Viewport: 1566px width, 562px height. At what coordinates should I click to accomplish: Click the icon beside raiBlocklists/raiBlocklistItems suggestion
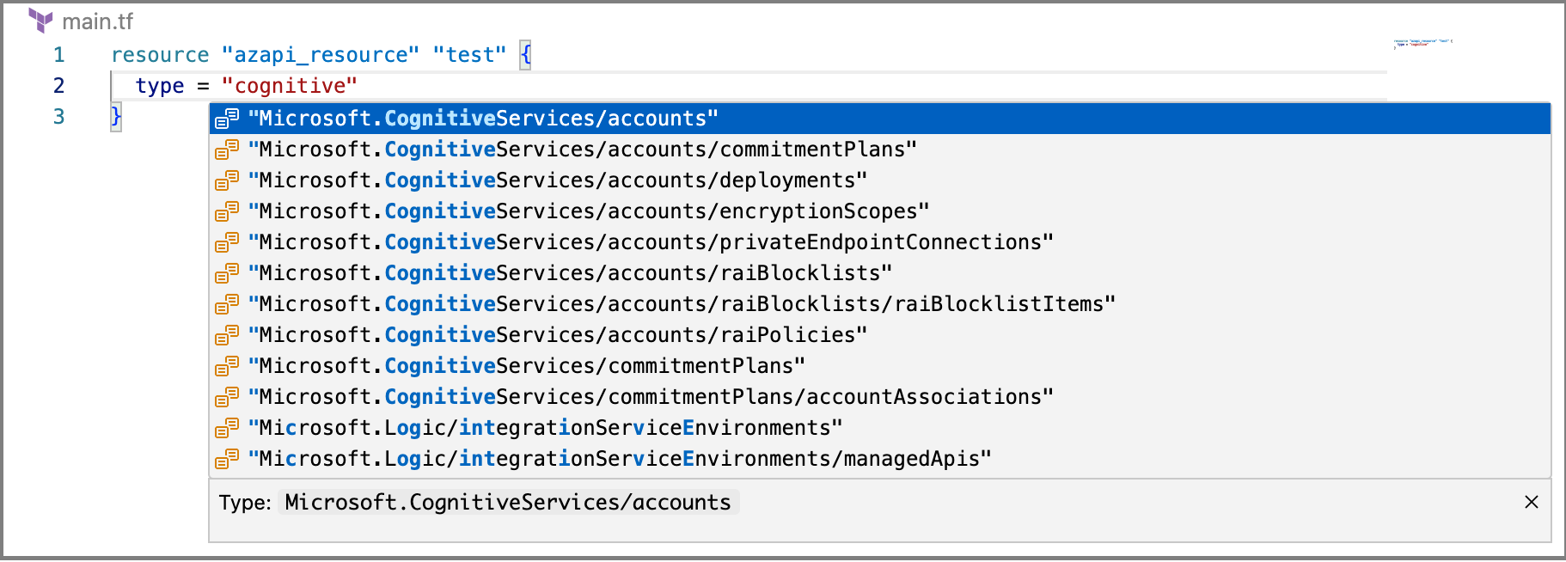[227, 304]
